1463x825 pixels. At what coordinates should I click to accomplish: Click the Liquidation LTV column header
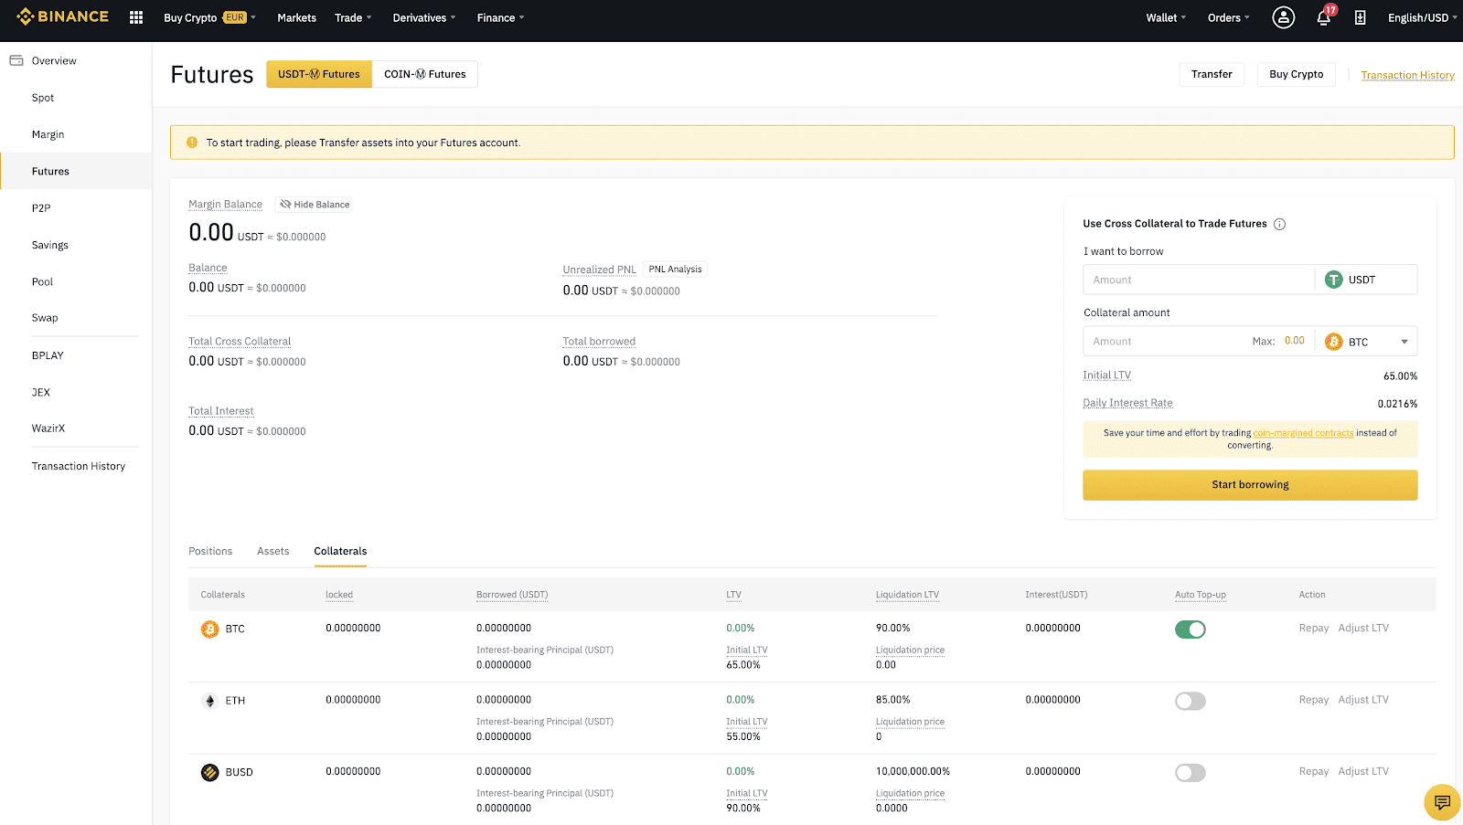[x=907, y=595]
